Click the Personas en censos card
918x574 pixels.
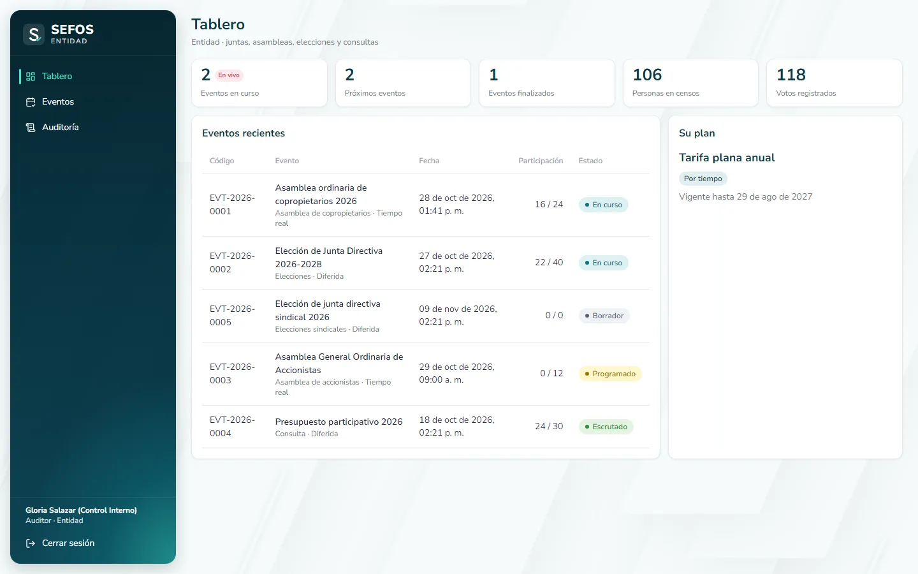[690, 83]
